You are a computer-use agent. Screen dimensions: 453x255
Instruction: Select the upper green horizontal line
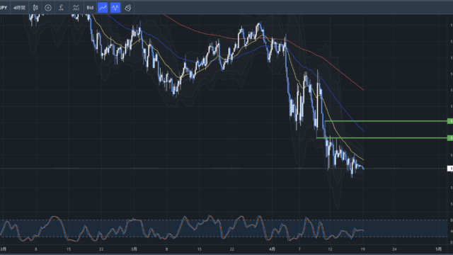pyautogui.click(x=386, y=121)
